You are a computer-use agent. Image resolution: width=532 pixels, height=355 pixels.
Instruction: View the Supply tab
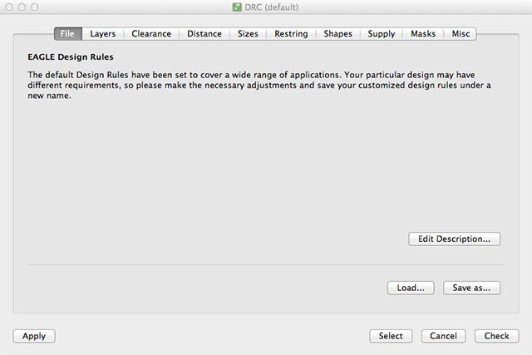pos(382,34)
